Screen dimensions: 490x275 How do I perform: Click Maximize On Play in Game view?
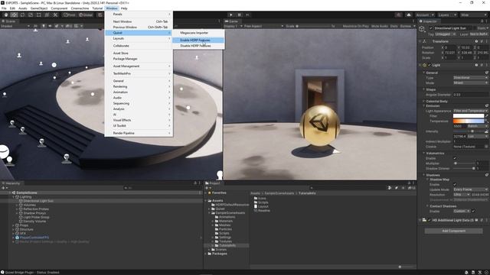[x=355, y=26]
